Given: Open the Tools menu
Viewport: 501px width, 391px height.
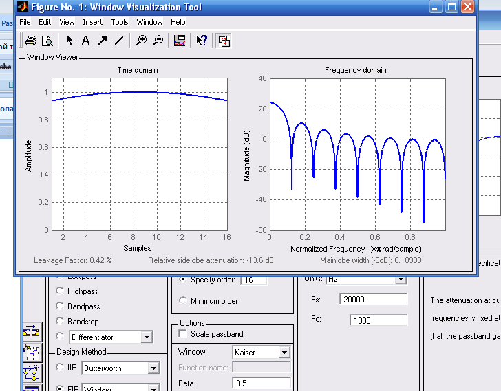Looking at the screenshot, I should [120, 22].
